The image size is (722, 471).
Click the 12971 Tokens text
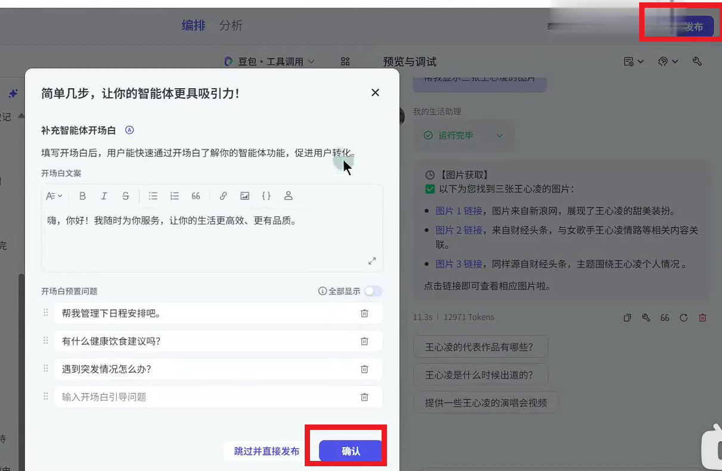point(469,317)
